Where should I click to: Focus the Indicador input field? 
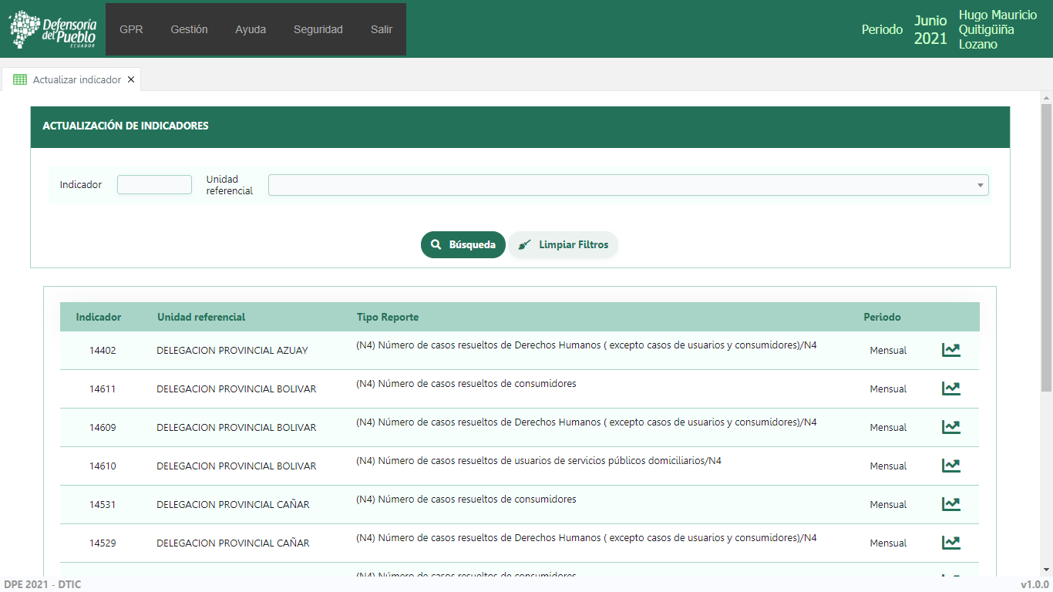click(154, 184)
